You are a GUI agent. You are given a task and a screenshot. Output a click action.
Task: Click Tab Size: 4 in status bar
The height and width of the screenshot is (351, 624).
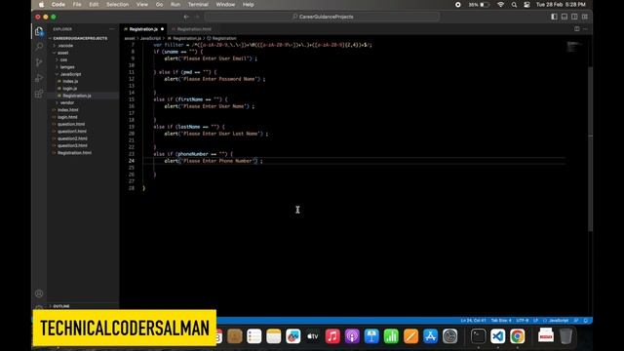click(x=501, y=321)
